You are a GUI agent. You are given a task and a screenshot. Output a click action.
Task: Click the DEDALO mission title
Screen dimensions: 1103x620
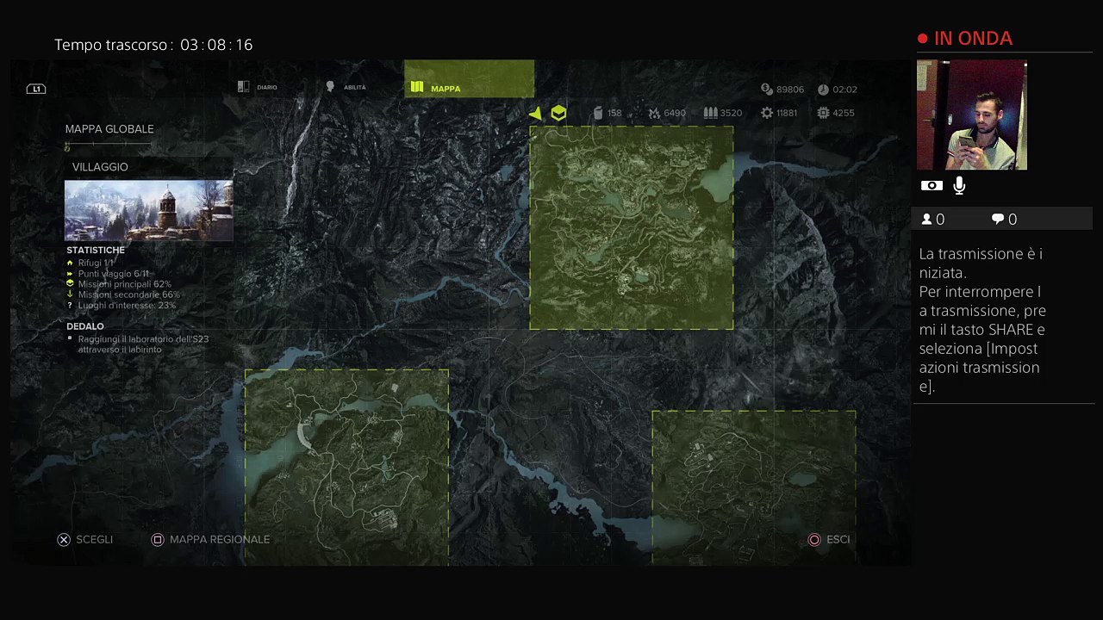[x=85, y=326]
